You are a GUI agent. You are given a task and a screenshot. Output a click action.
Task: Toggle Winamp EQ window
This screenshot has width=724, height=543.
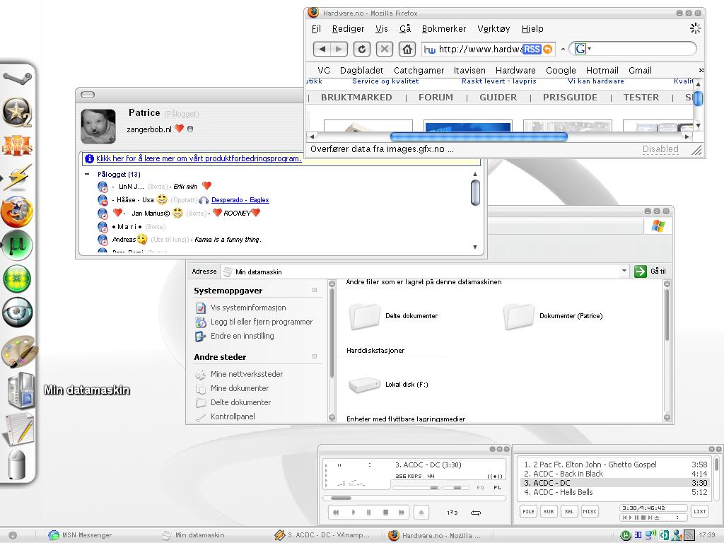[x=480, y=488]
